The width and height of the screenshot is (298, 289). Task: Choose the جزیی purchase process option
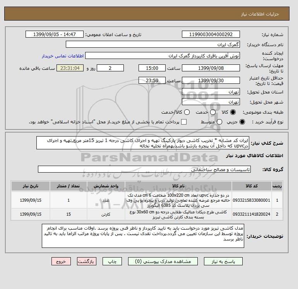(242, 122)
